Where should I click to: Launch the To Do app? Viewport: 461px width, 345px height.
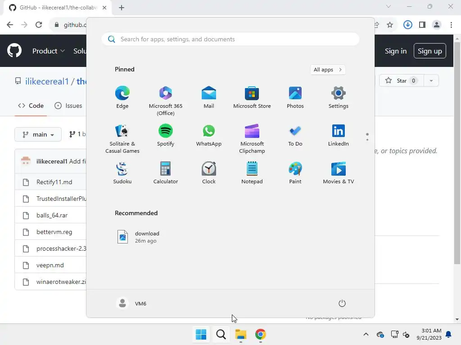tap(295, 135)
